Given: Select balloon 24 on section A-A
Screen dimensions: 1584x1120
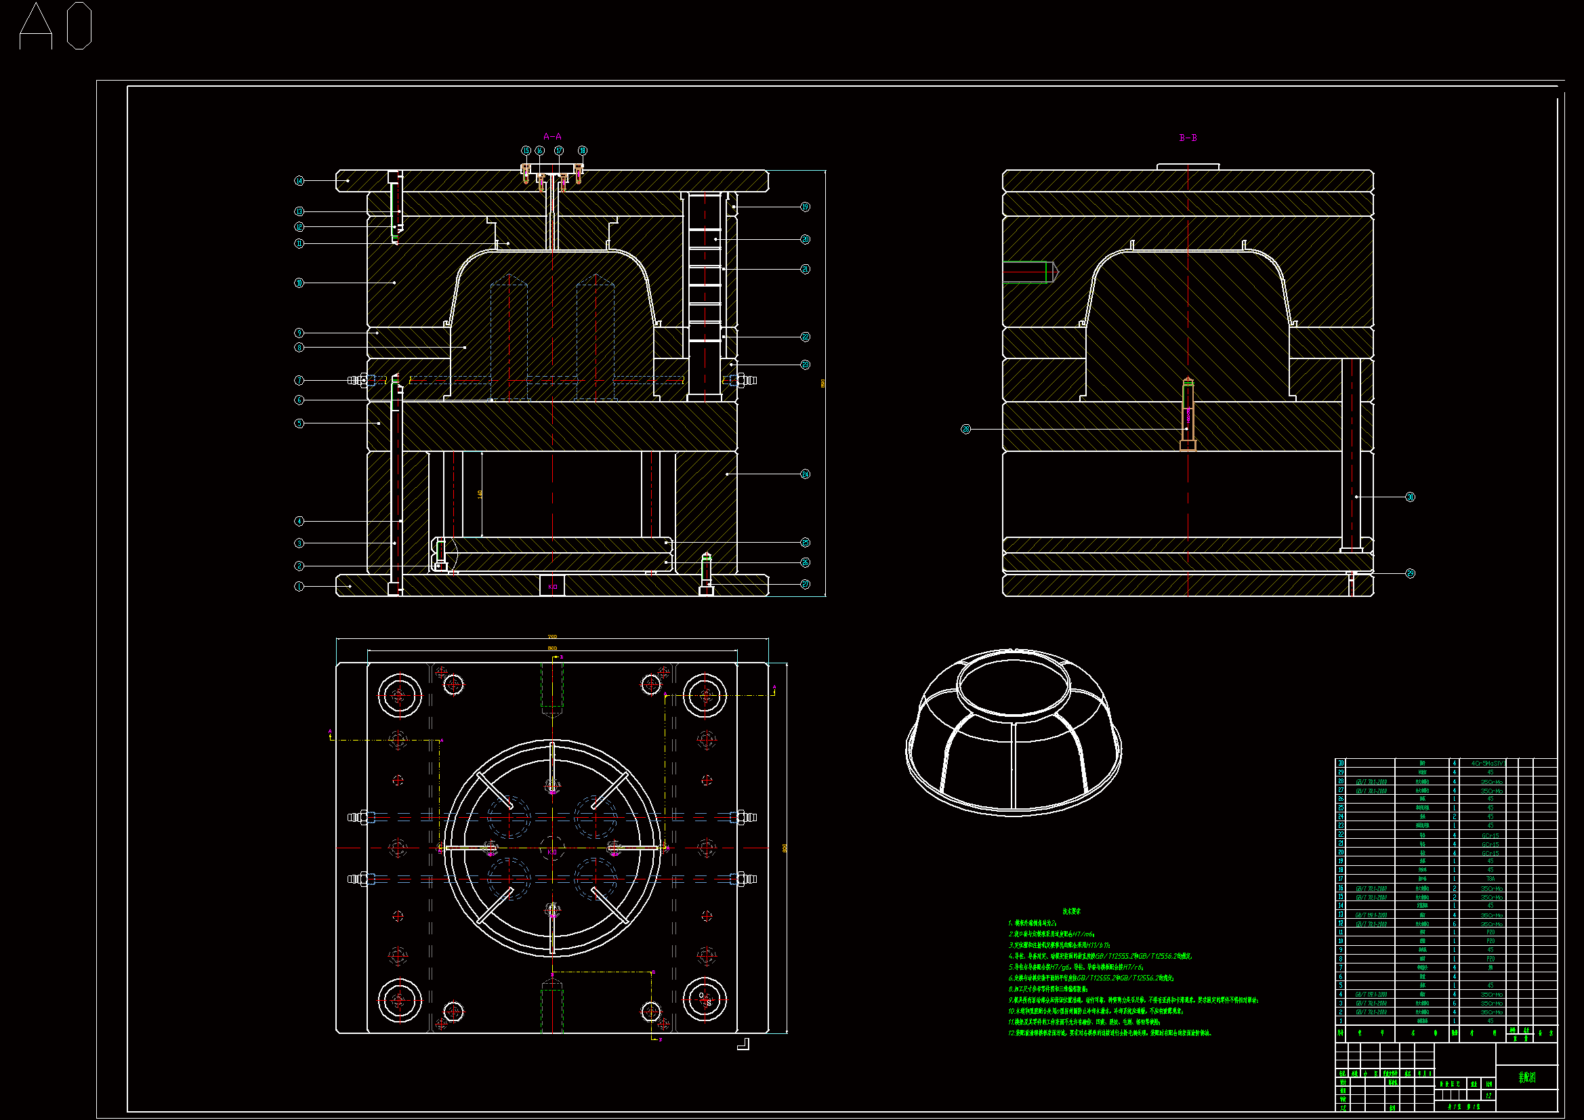Looking at the screenshot, I should [x=805, y=474].
